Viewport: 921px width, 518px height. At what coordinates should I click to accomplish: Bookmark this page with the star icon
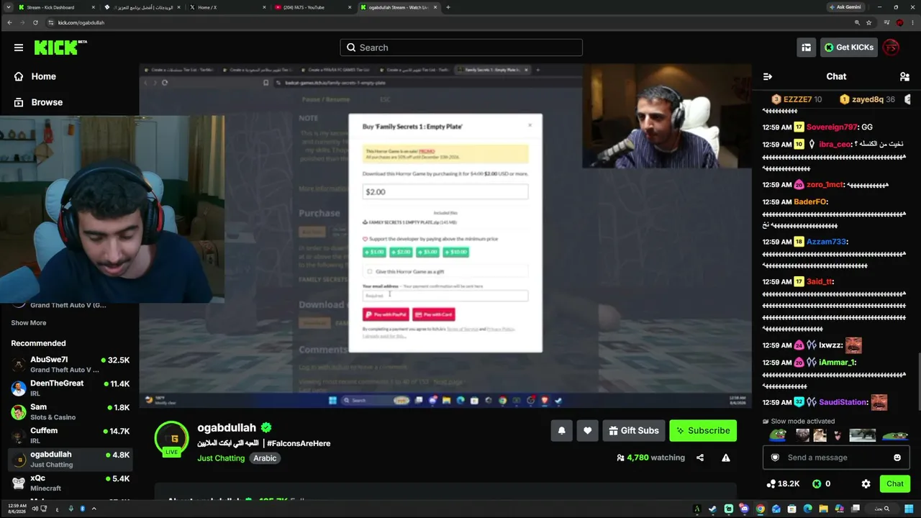tap(869, 22)
